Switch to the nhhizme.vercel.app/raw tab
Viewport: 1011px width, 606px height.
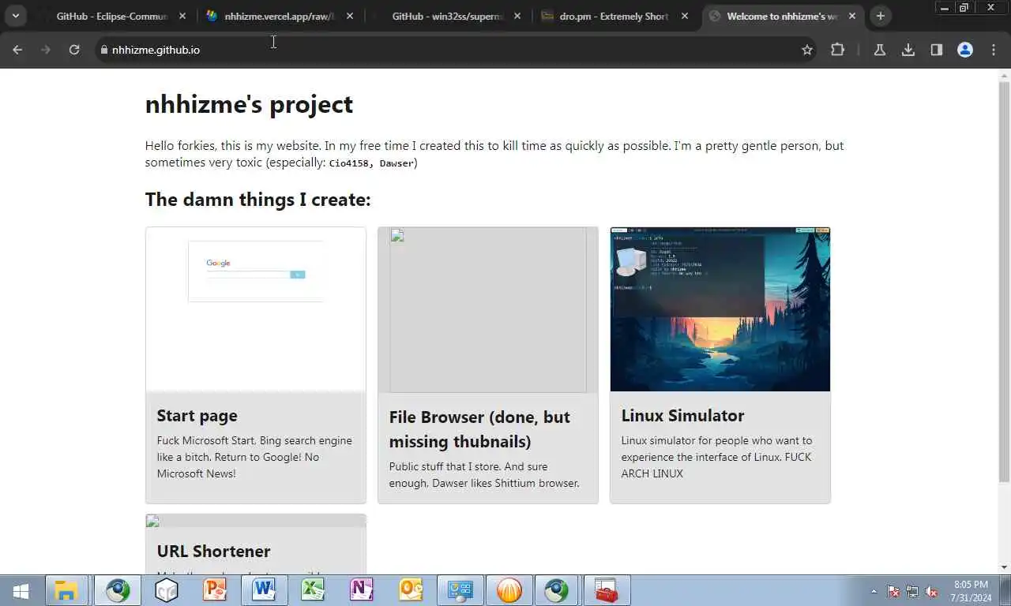click(279, 16)
